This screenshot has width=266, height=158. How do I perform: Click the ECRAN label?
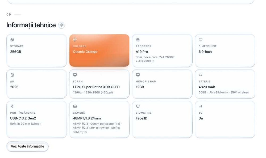(x=78, y=82)
